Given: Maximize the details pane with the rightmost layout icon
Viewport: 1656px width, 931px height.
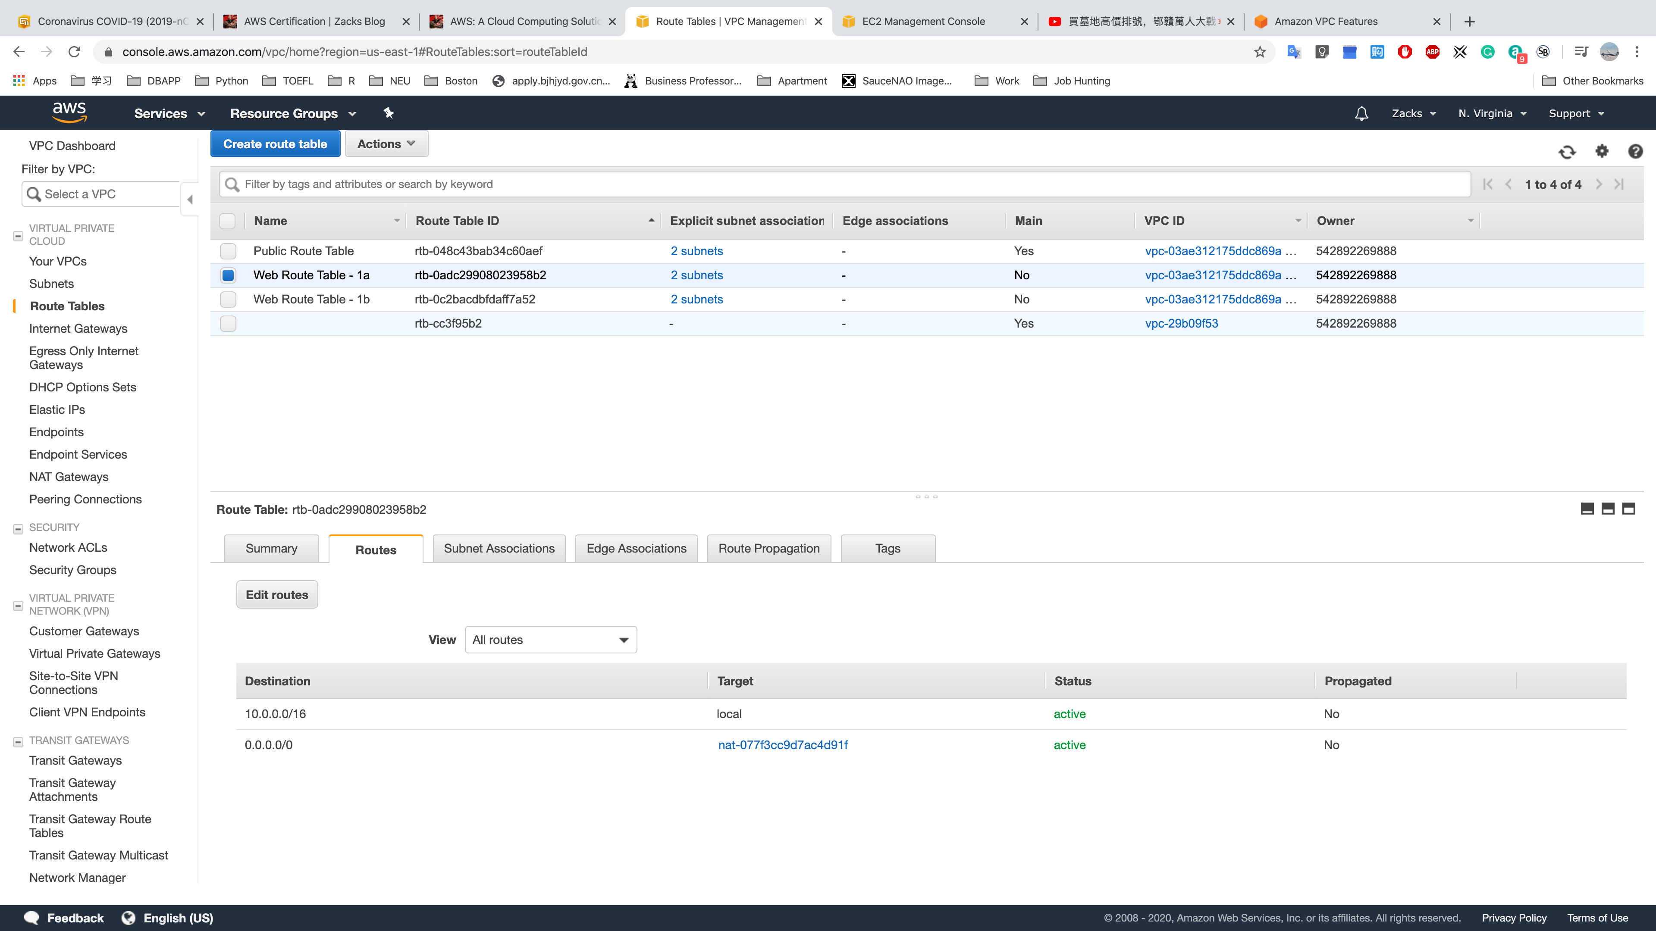Looking at the screenshot, I should [1628, 509].
